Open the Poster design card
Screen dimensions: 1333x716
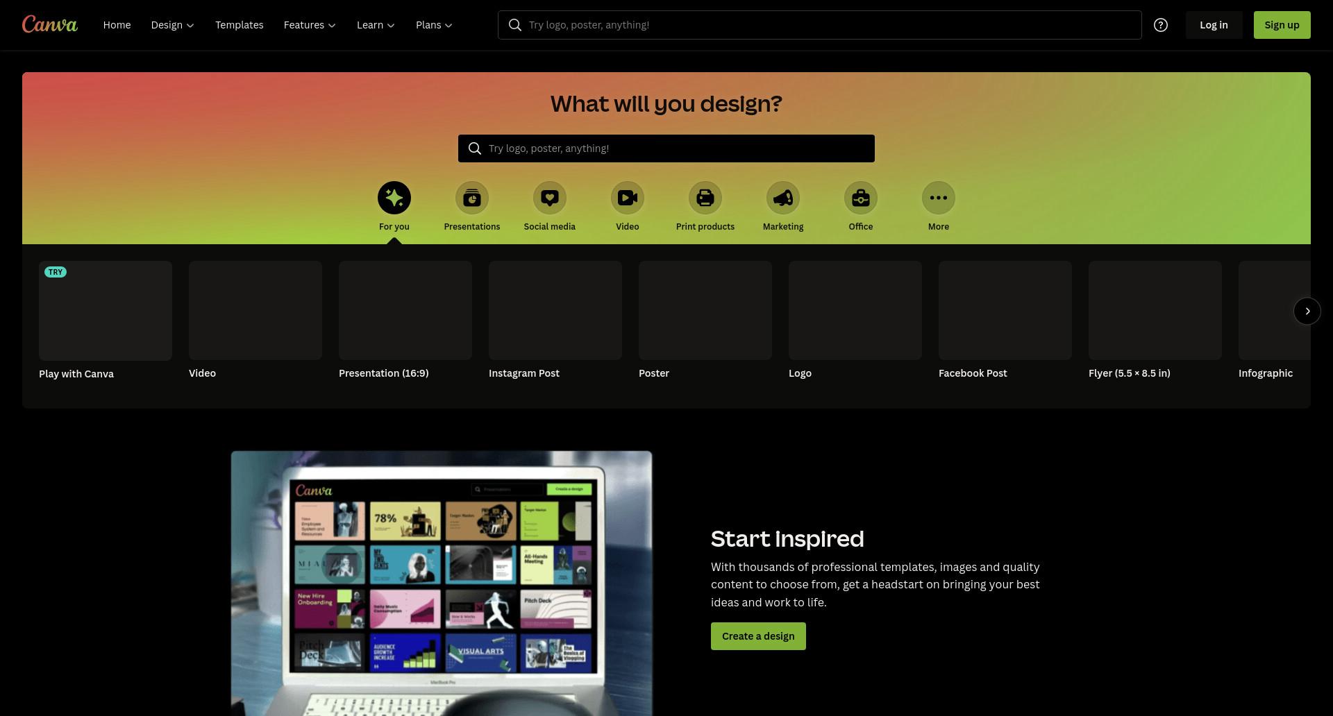click(x=705, y=321)
